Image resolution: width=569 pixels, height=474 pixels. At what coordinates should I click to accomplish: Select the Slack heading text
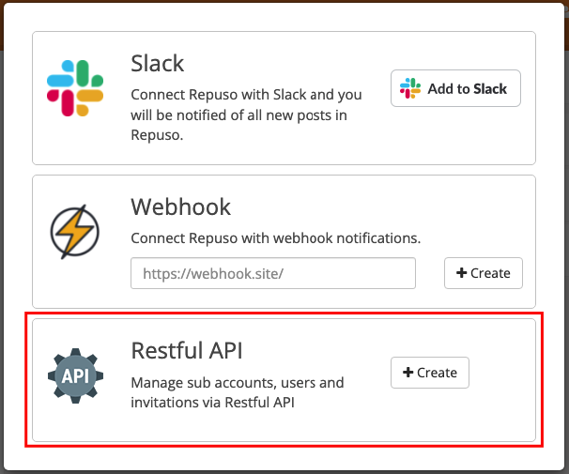(x=158, y=64)
